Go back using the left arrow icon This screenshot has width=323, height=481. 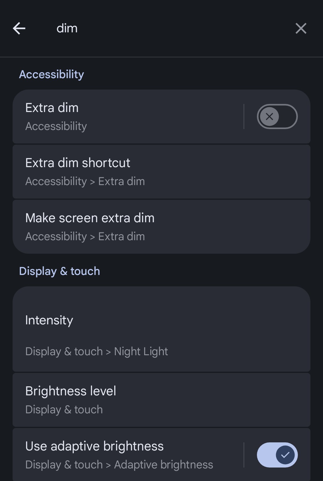19,28
